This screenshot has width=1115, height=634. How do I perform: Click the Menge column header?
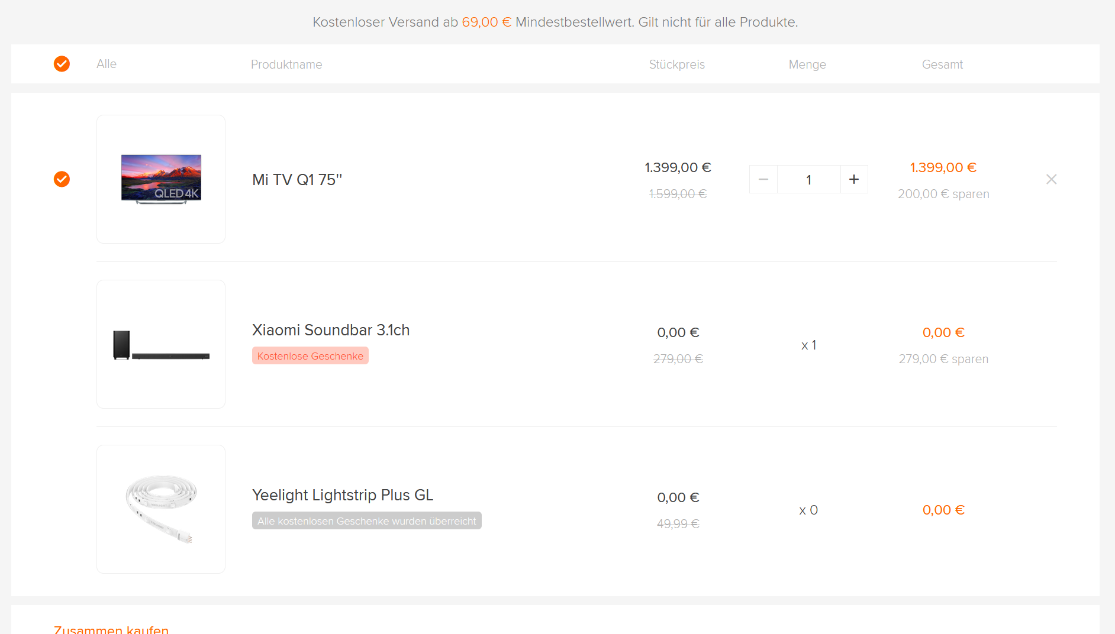coord(807,64)
